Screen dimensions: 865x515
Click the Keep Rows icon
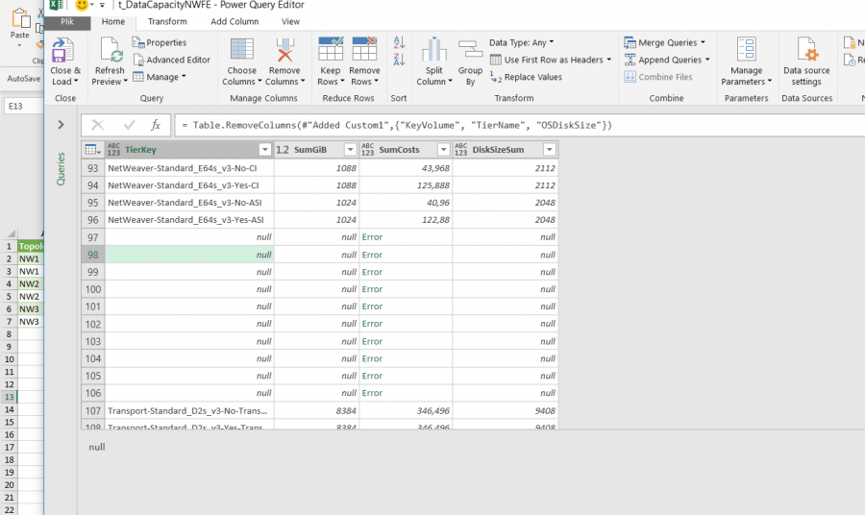(331, 50)
